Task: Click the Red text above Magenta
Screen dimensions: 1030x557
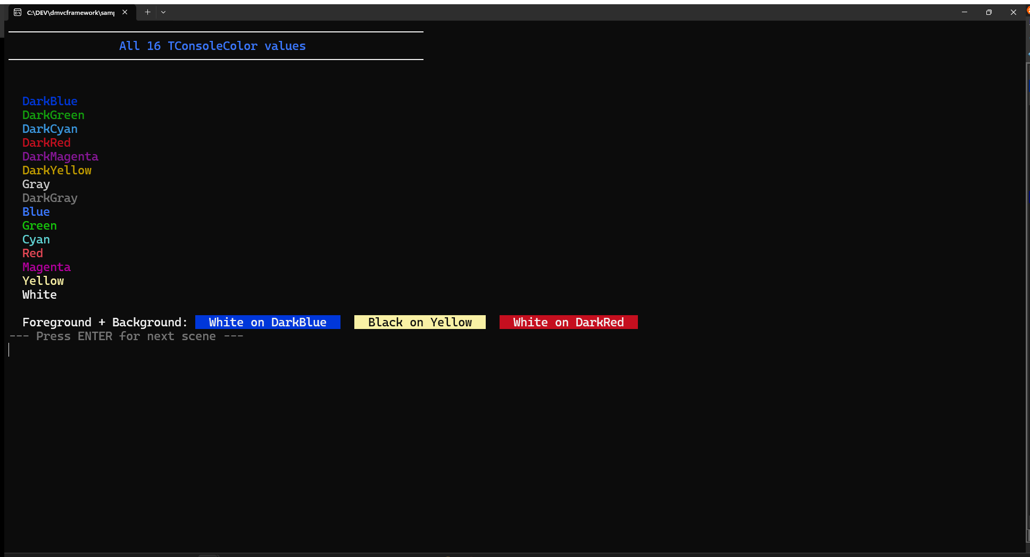Action: [x=32, y=254]
